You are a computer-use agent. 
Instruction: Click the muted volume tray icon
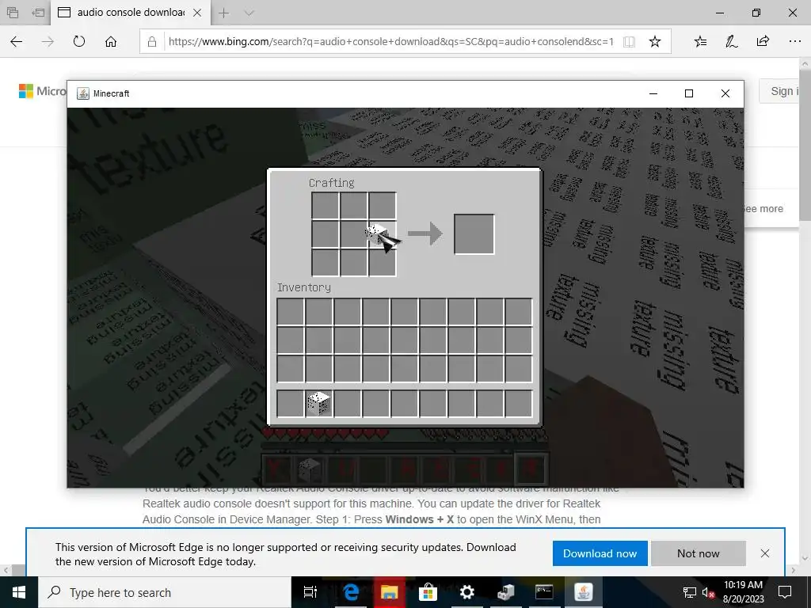[708, 592]
